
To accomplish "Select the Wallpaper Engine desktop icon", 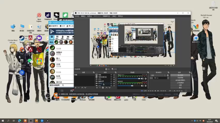I will (22, 75).
